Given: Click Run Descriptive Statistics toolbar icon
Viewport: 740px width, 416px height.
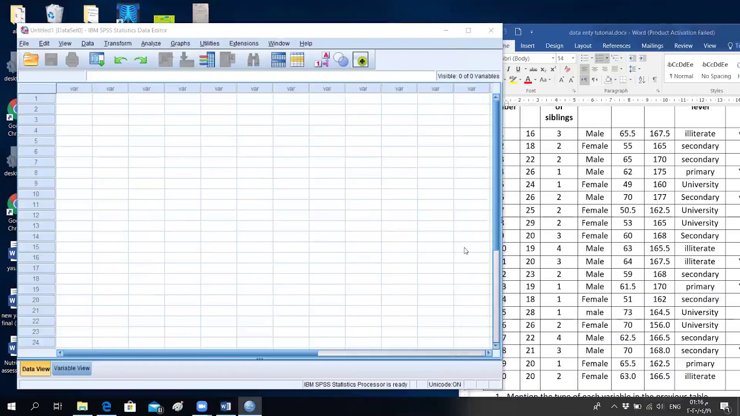Looking at the screenshot, I should [x=227, y=60].
